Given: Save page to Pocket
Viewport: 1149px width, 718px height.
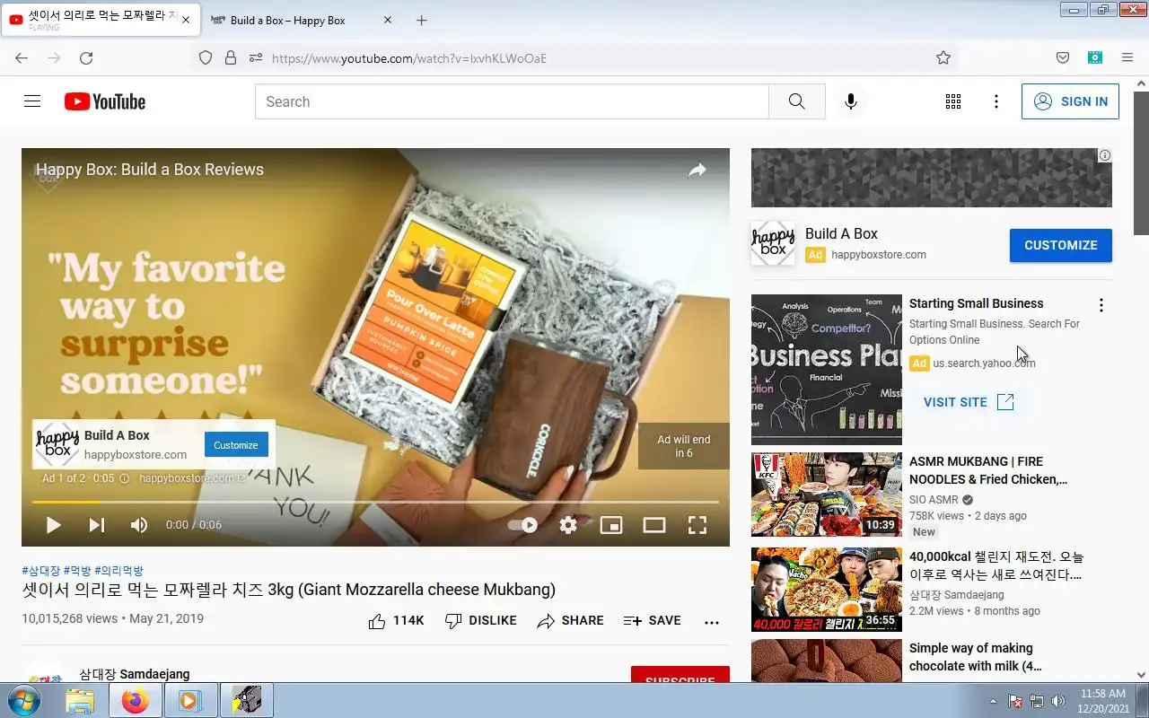Looking at the screenshot, I should 1063,57.
